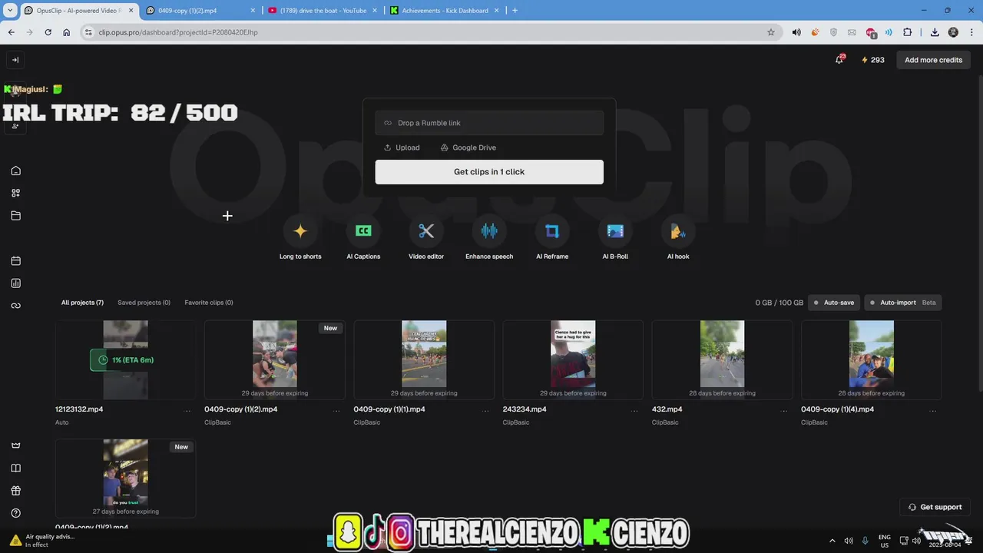
Task: Open the folder icon in sidebar
Action: point(15,216)
